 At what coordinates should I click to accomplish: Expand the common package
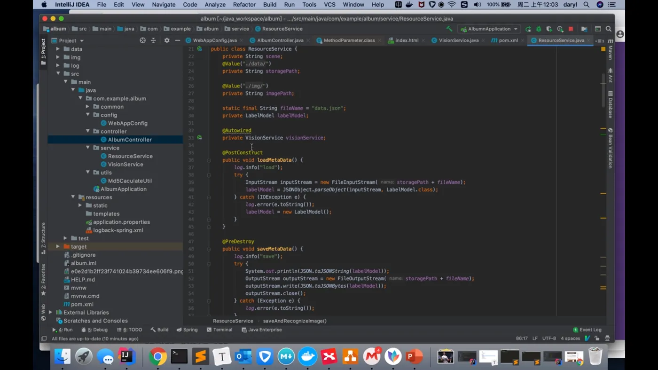click(87, 107)
